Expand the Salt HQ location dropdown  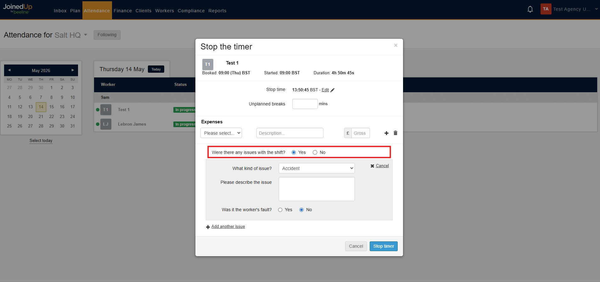(86, 35)
